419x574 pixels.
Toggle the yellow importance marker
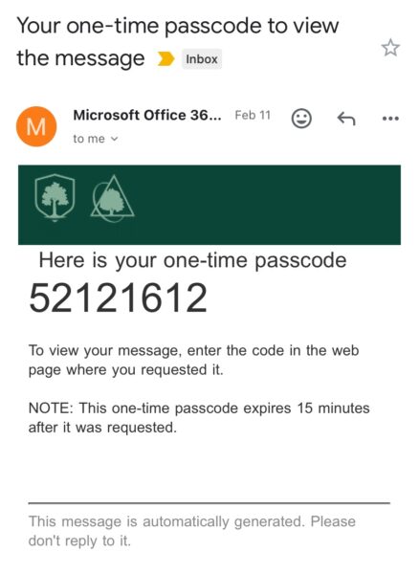tap(165, 59)
